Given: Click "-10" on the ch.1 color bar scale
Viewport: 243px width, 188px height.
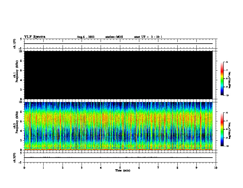Looking at the screenshot, I should 227,96.
